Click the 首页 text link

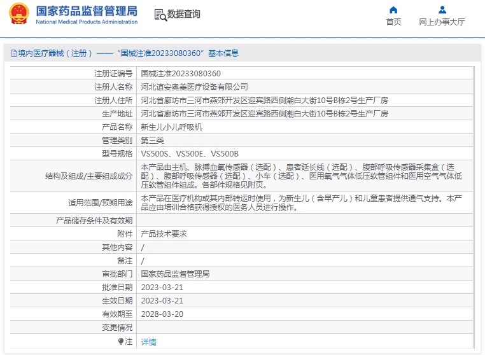[x=393, y=22]
